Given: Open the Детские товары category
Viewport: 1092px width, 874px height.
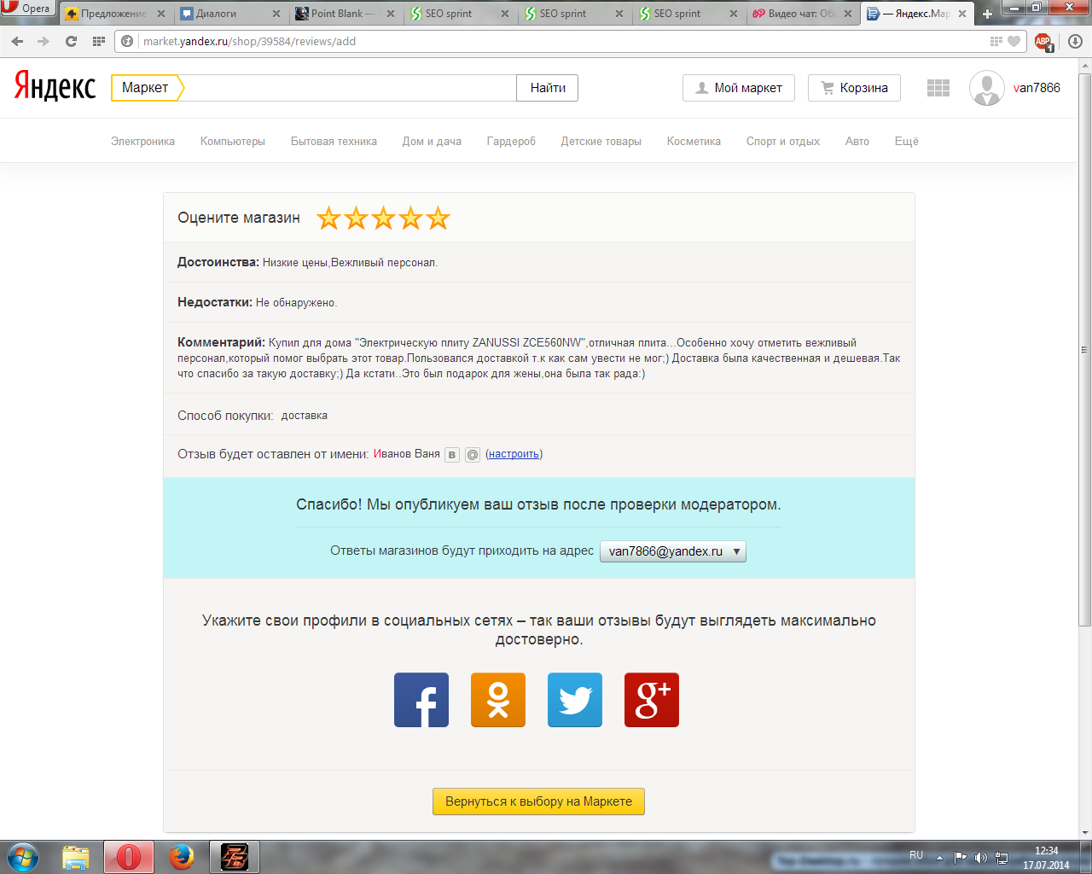Looking at the screenshot, I should (x=601, y=142).
